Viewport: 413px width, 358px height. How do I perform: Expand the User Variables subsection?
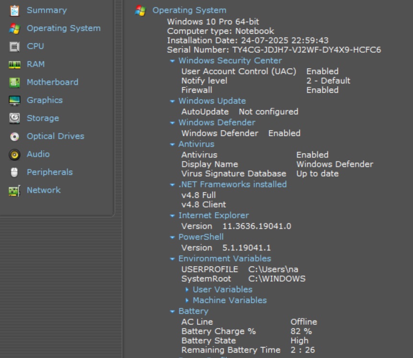(187, 290)
